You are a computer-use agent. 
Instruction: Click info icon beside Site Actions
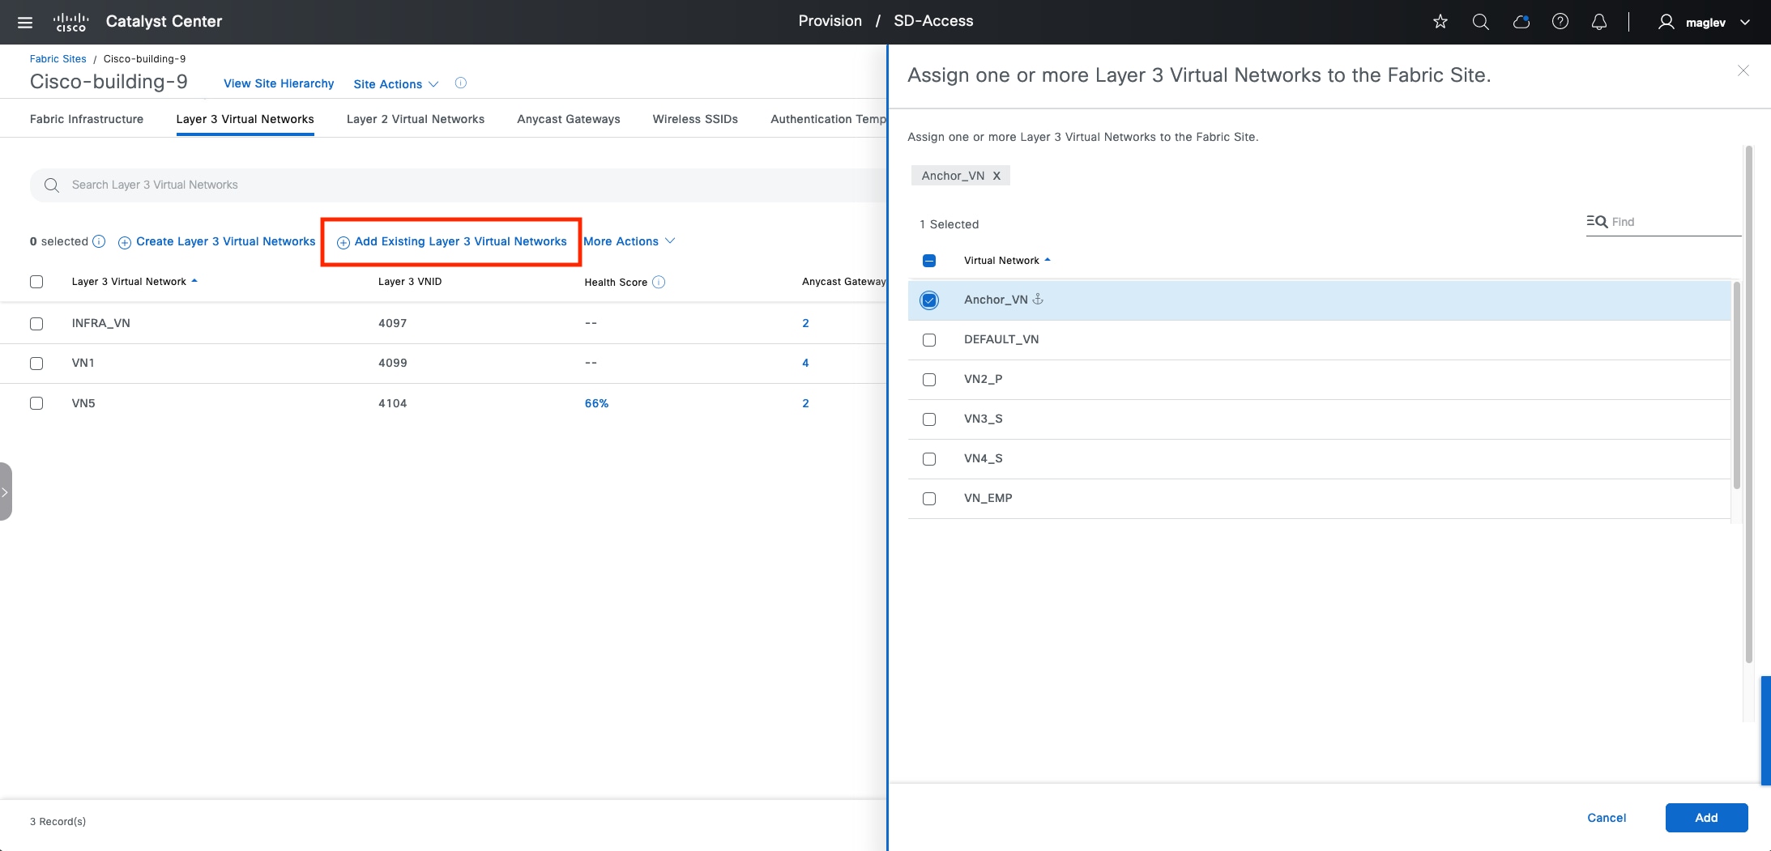tap(461, 83)
